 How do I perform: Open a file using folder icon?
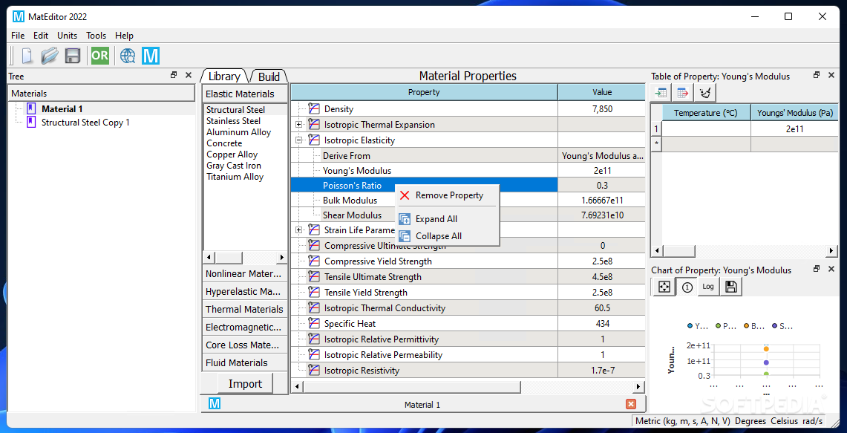pyautogui.click(x=50, y=56)
